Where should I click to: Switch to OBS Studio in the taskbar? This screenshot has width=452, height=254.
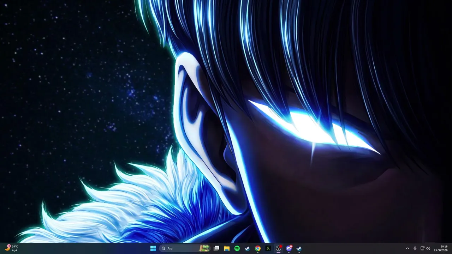click(278, 248)
